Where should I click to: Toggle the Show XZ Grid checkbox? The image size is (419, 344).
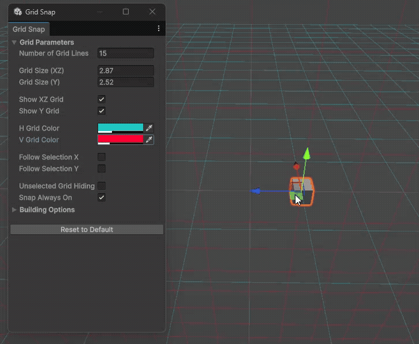[102, 99]
